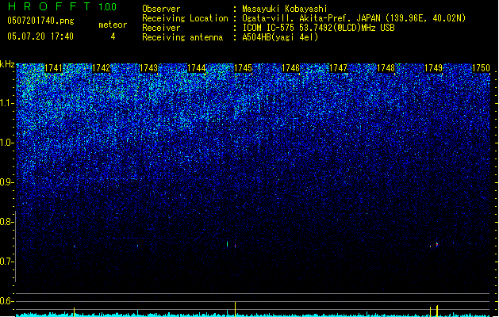Viewport: 499px width, 317px height.
Task: Click the 0.9 kHz frequency label
Action: [6, 182]
